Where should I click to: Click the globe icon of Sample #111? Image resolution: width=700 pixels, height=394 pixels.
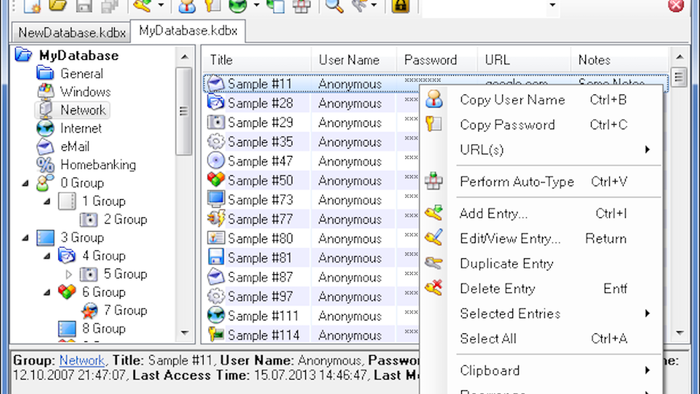pos(216,316)
